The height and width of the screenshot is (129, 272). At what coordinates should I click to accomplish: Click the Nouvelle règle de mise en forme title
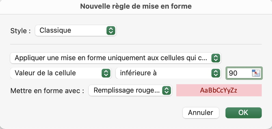pyautogui.click(x=136, y=6)
